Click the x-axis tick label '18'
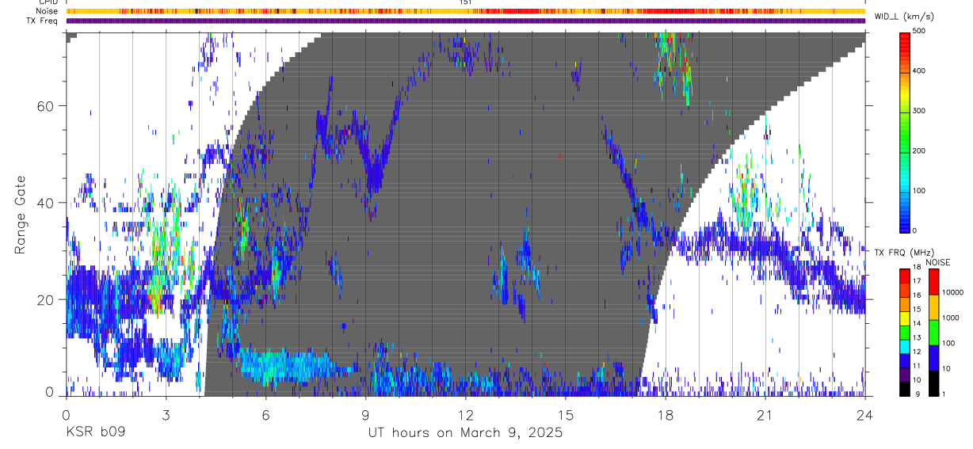 665,414
